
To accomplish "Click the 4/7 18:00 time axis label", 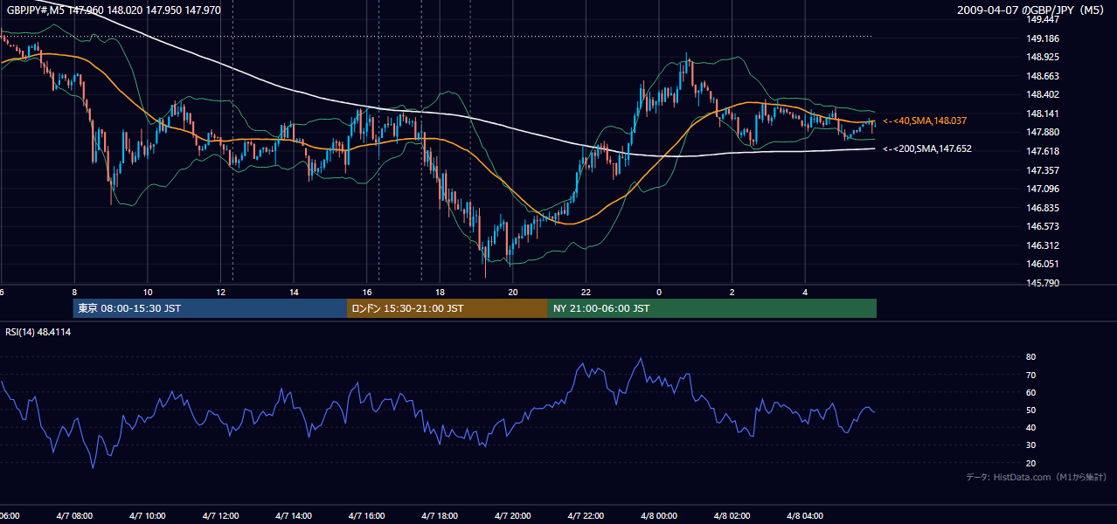I will (440, 515).
